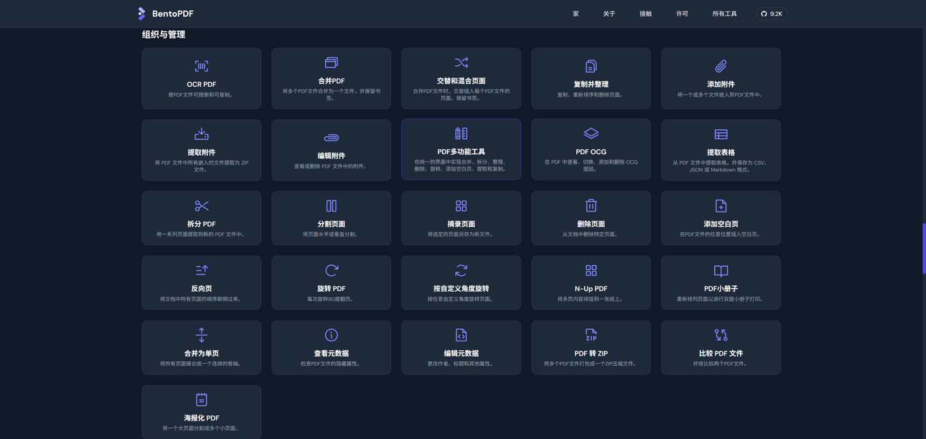The image size is (926, 439).
Task: Open the 合并为单页 tool card
Action: coord(201,347)
